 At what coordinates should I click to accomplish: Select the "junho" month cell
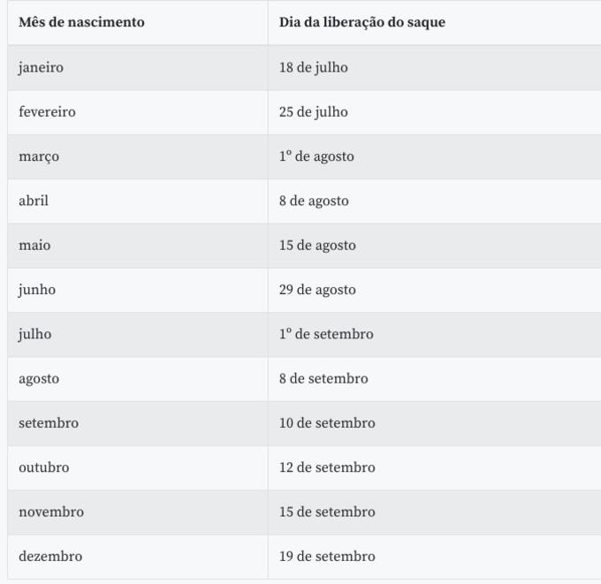coord(37,290)
